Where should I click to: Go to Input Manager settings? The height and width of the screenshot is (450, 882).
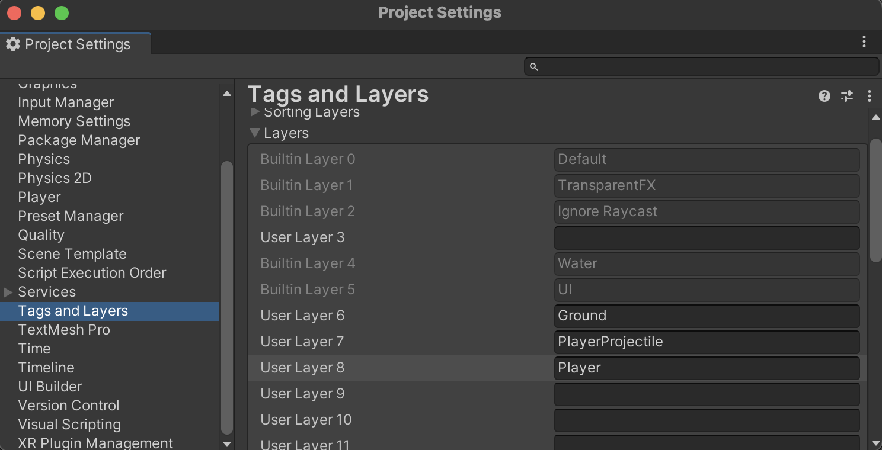(x=66, y=102)
